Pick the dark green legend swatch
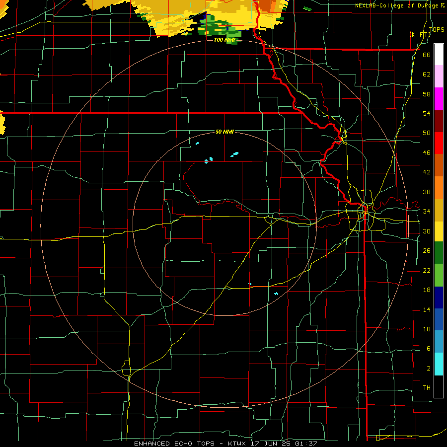447x447 pixels. point(439,253)
